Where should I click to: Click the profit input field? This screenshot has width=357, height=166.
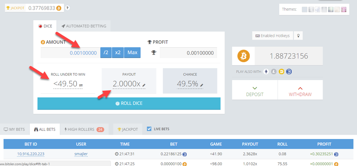188,53
